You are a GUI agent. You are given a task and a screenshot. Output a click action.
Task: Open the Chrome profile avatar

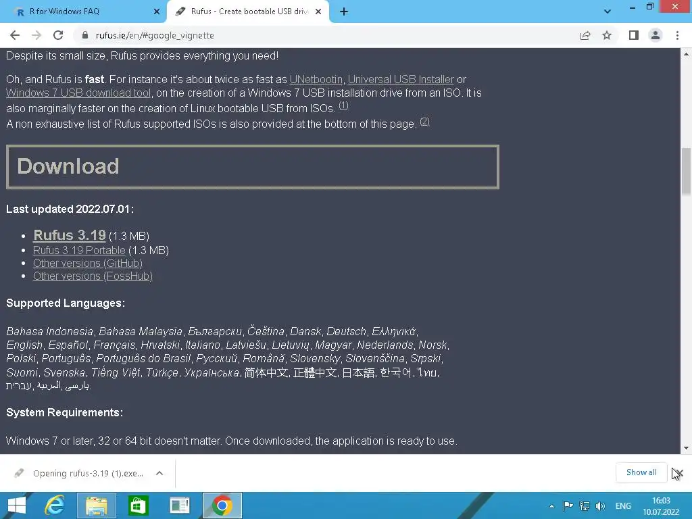656,35
